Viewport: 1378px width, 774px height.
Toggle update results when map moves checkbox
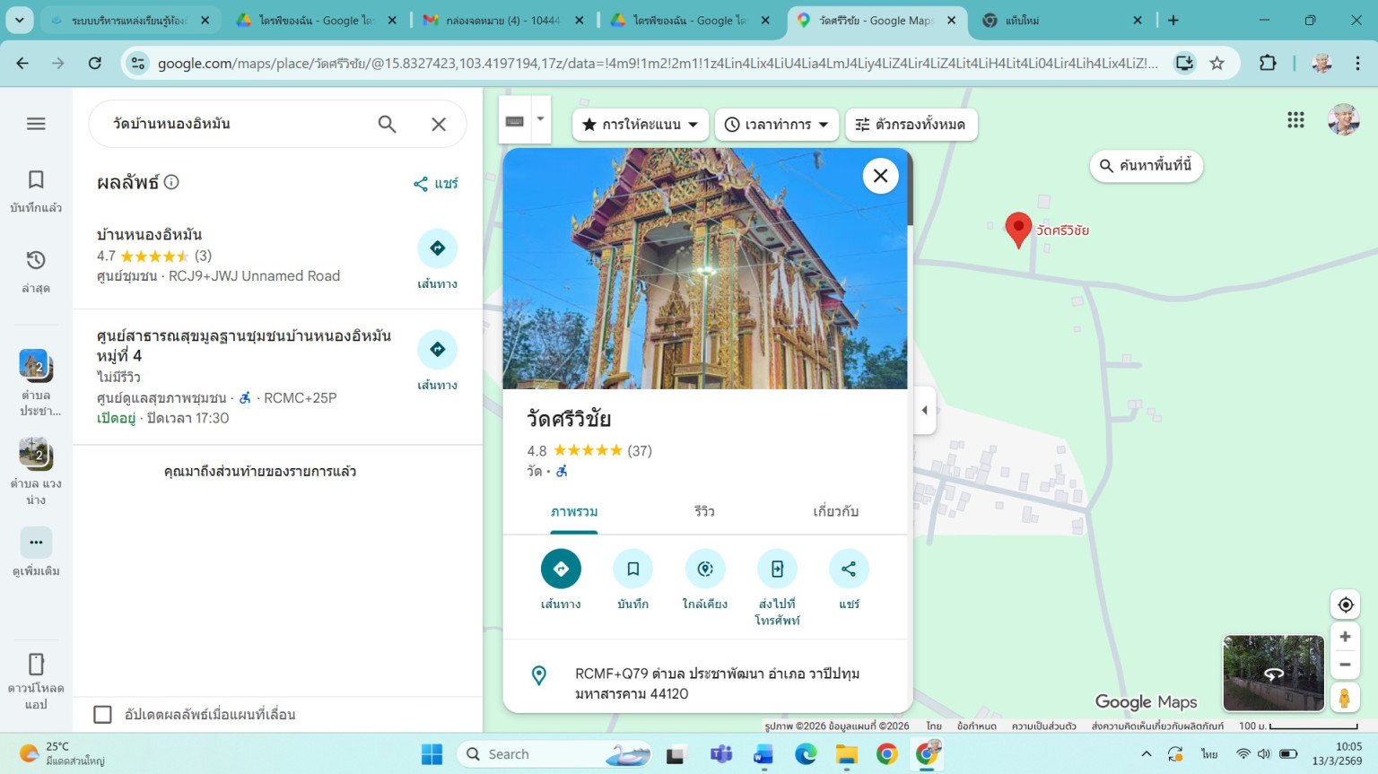point(103,715)
